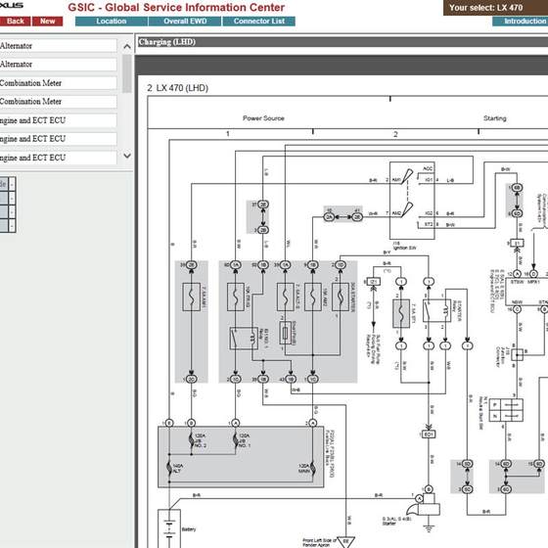Click the vertical "Engine and ECT ECU" diagram label
This screenshot has height=548, width=548.
point(492,292)
